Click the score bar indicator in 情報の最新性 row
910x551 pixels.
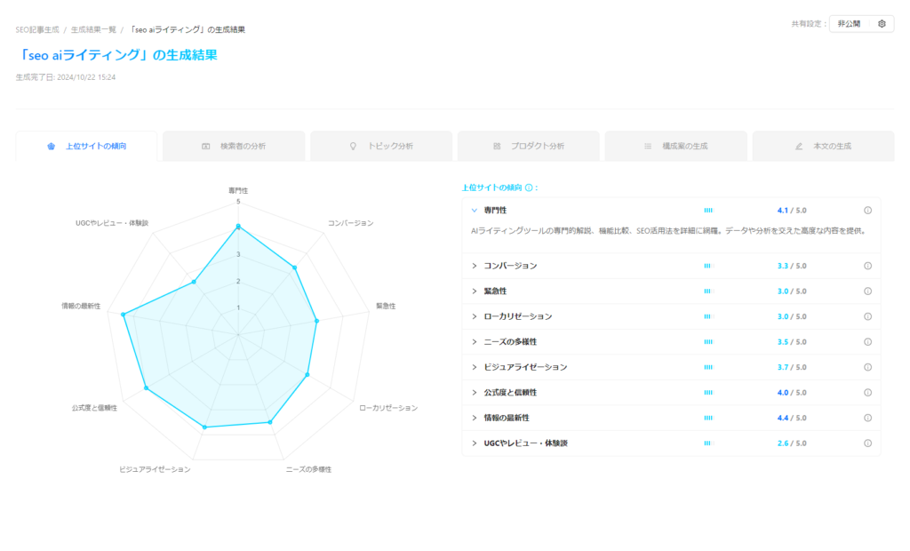(x=708, y=418)
